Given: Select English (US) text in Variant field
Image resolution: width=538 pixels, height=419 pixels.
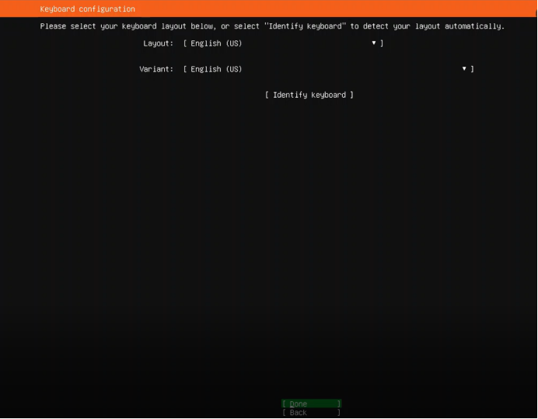Looking at the screenshot, I should pos(216,69).
